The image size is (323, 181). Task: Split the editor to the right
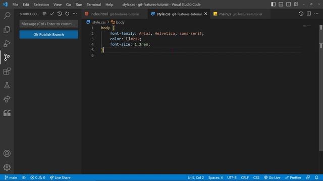(x=309, y=14)
